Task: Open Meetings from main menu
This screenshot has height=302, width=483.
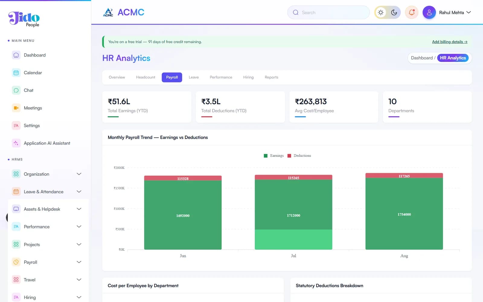Action: [x=33, y=108]
